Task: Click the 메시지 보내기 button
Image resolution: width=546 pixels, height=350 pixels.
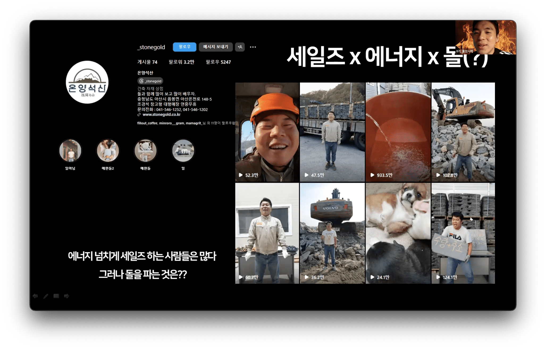Action: point(216,47)
